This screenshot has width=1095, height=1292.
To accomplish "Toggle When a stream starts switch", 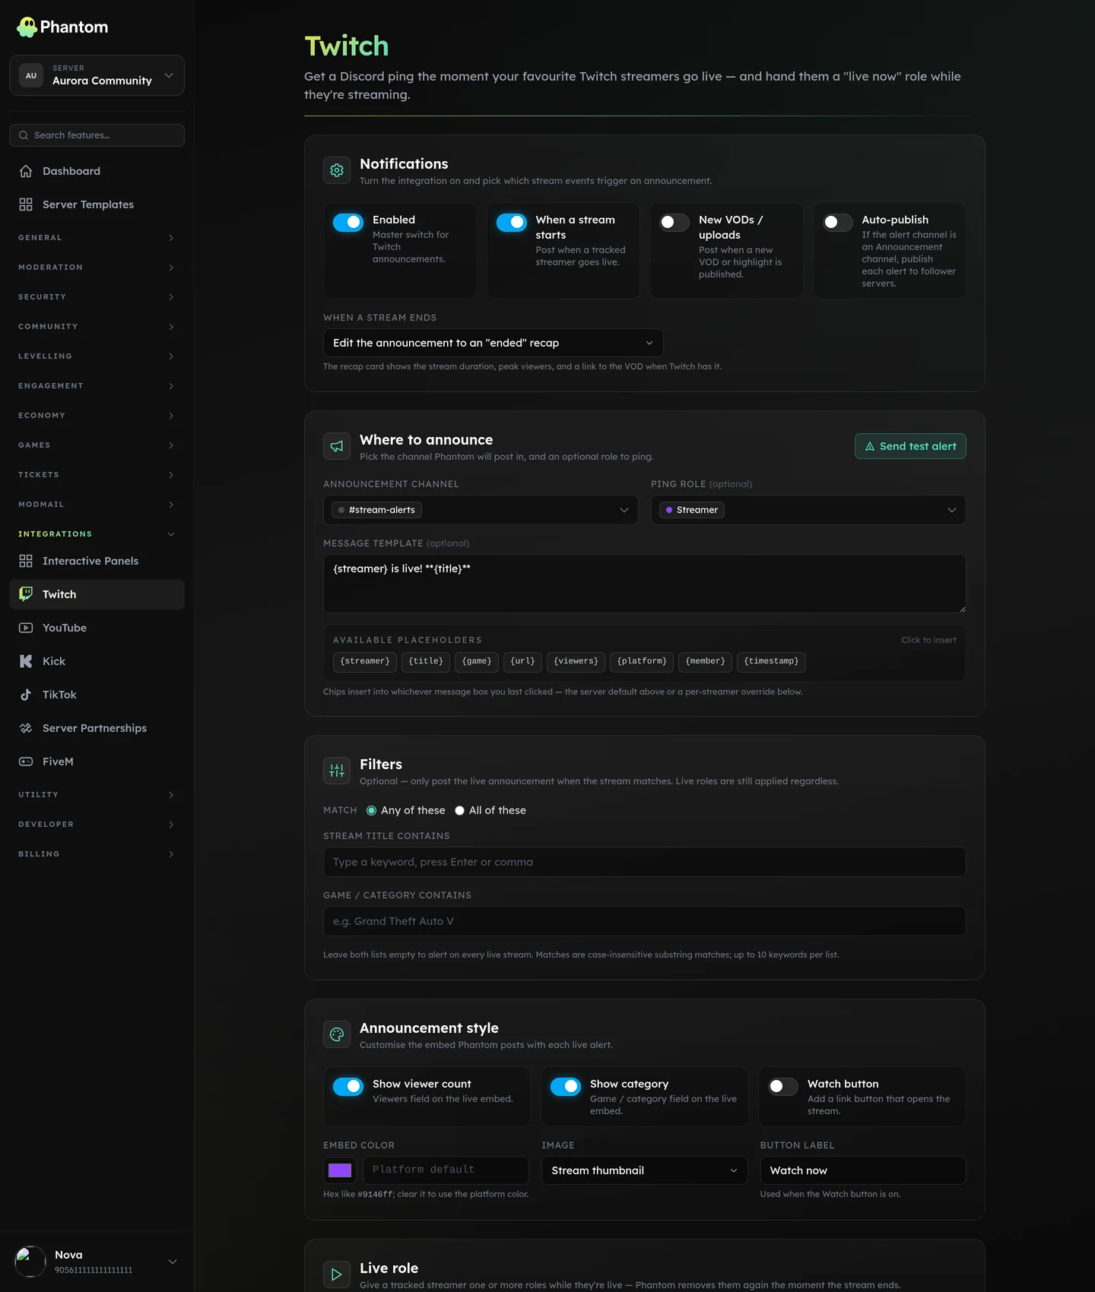I will (512, 222).
